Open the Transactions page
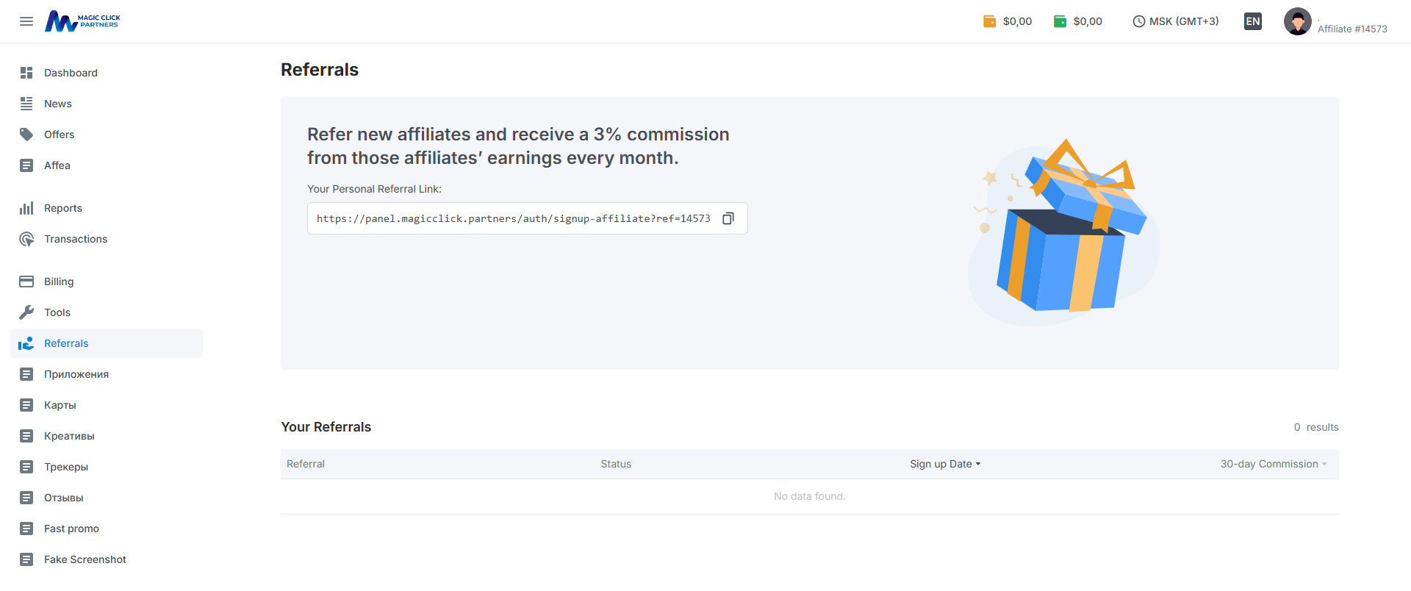This screenshot has width=1411, height=591. tap(75, 239)
